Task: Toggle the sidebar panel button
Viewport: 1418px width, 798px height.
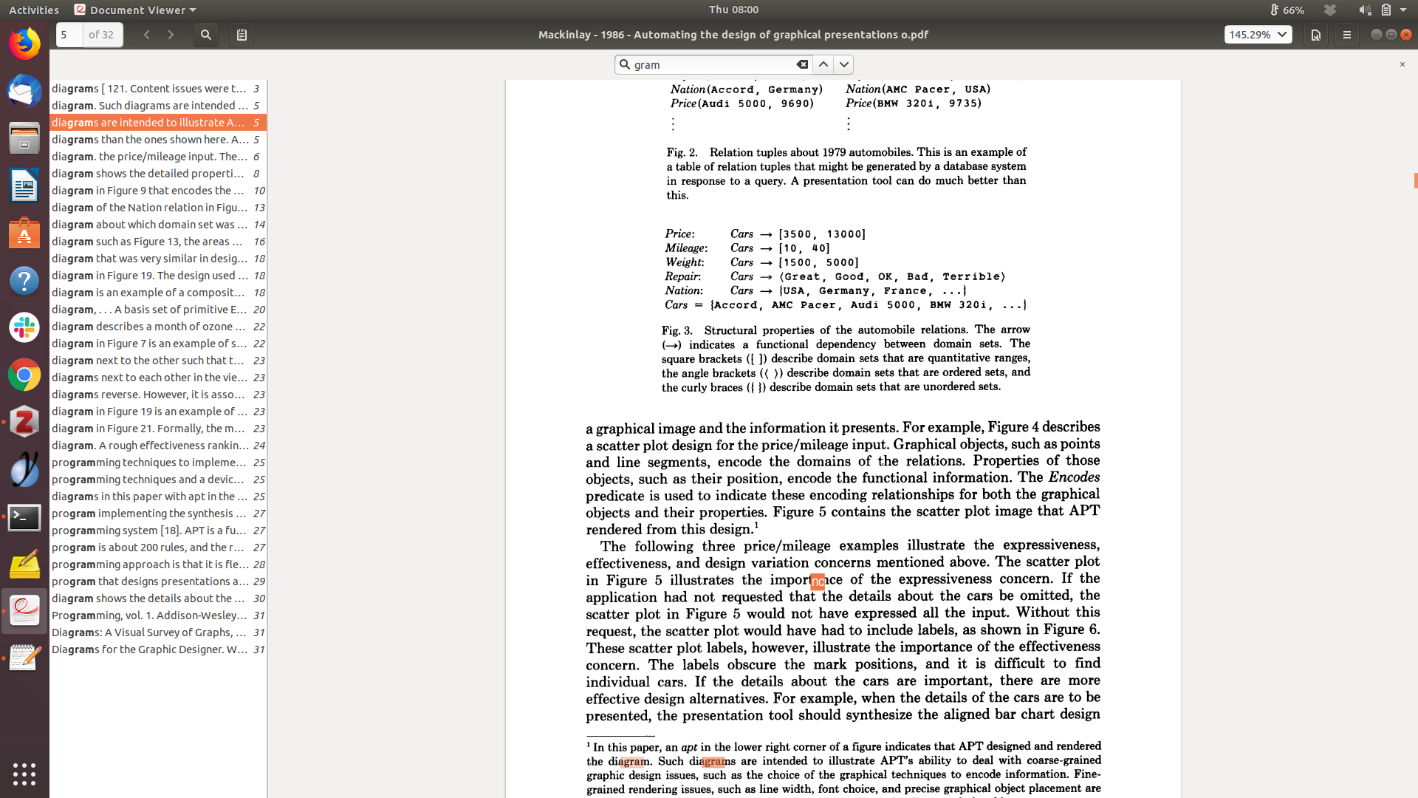Action: (242, 35)
